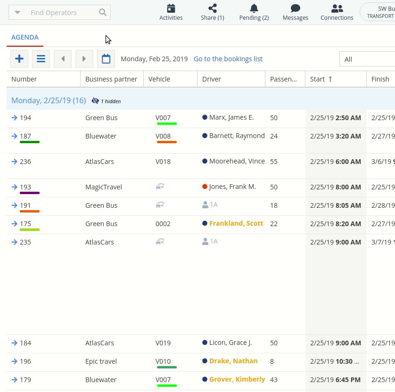Expand the Find Operators dropdown arrow
The image size is (395, 392).
[17, 12]
